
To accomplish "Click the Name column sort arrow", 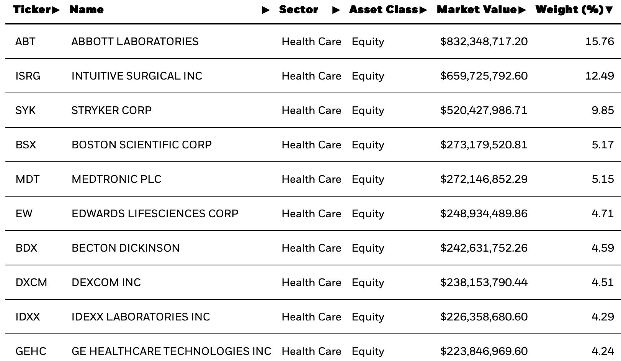I will tap(266, 10).
